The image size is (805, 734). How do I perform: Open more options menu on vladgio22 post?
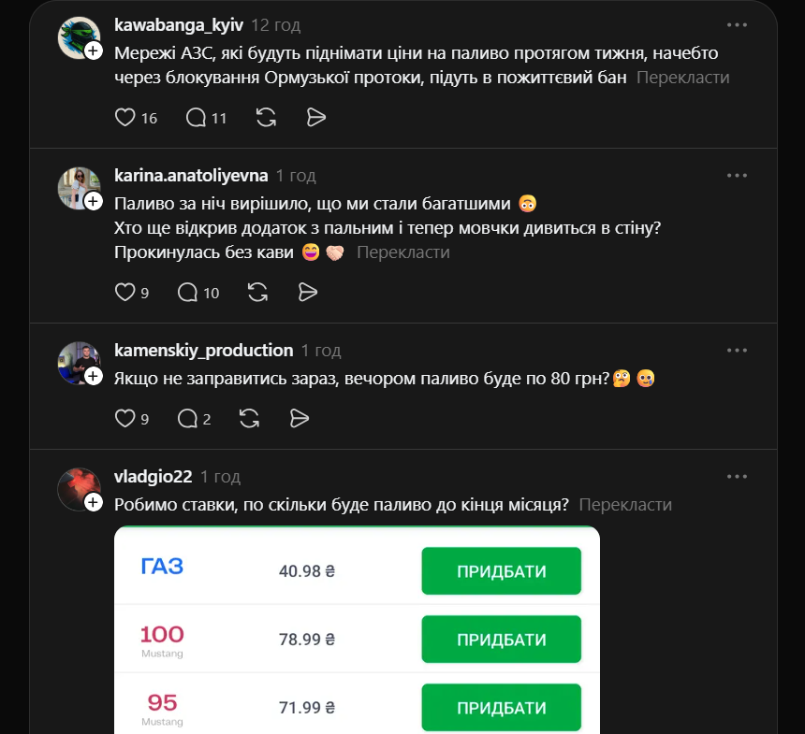point(738,476)
